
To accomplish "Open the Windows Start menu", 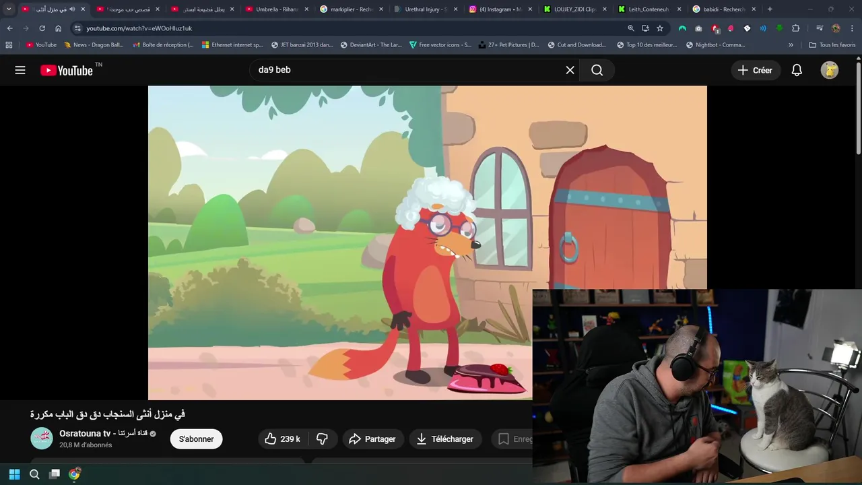I will click(x=14, y=474).
